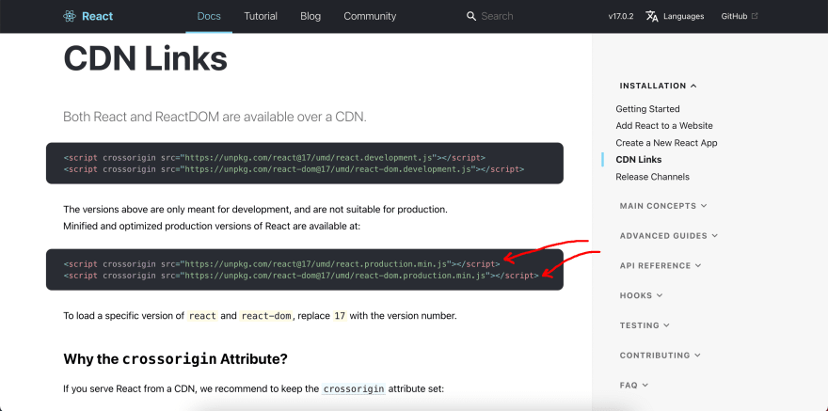
Task: Select CDN Links in sidebar
Action: [x=639, y=159]
